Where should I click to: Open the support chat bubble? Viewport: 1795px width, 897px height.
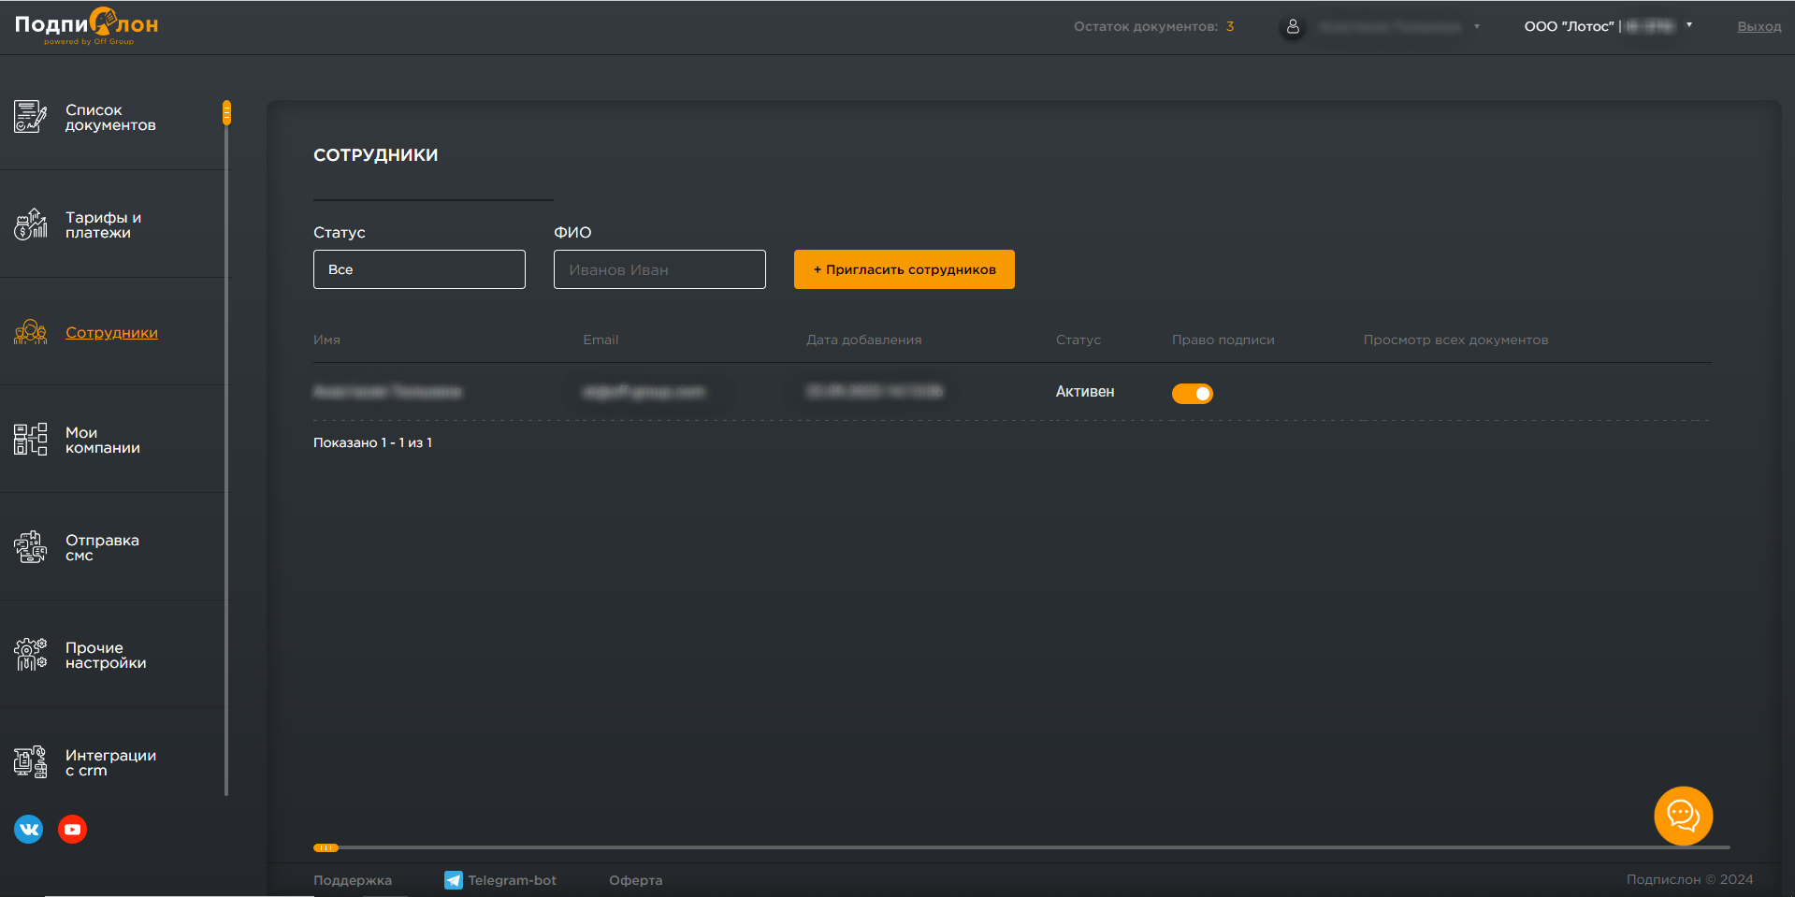[1683, 816]
